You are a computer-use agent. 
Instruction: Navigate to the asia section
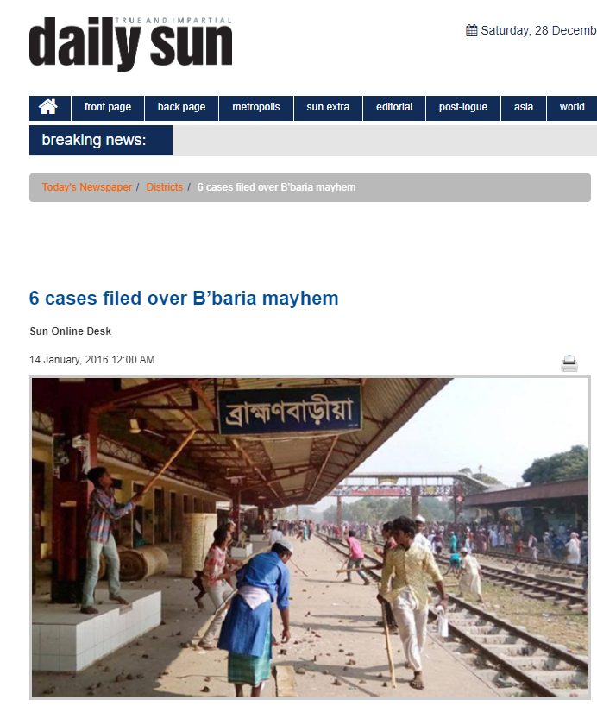click(x=524, y=107)
